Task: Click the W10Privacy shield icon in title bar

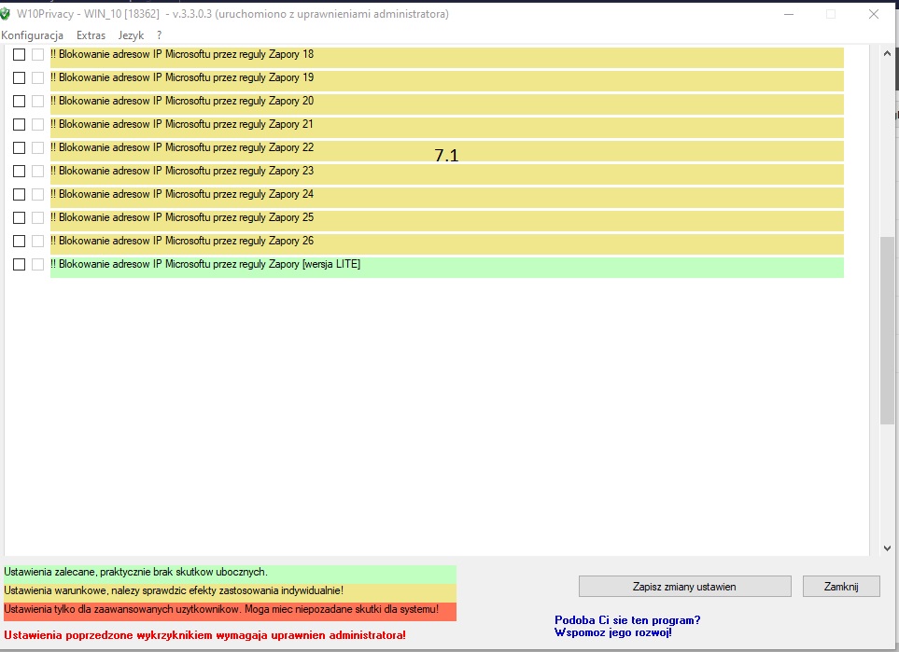Action: (x=6, y=14)
